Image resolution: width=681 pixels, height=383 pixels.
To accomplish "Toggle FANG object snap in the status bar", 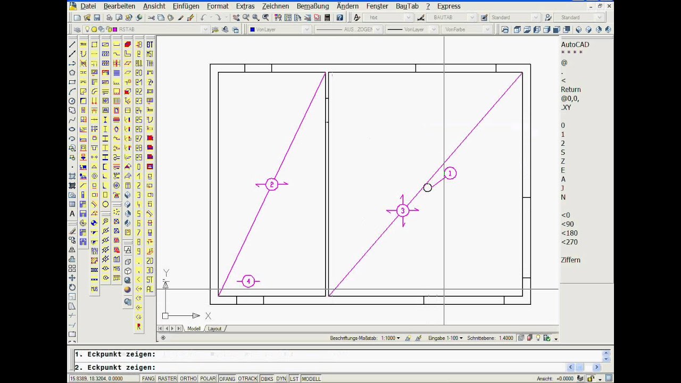I will point(148,379).
